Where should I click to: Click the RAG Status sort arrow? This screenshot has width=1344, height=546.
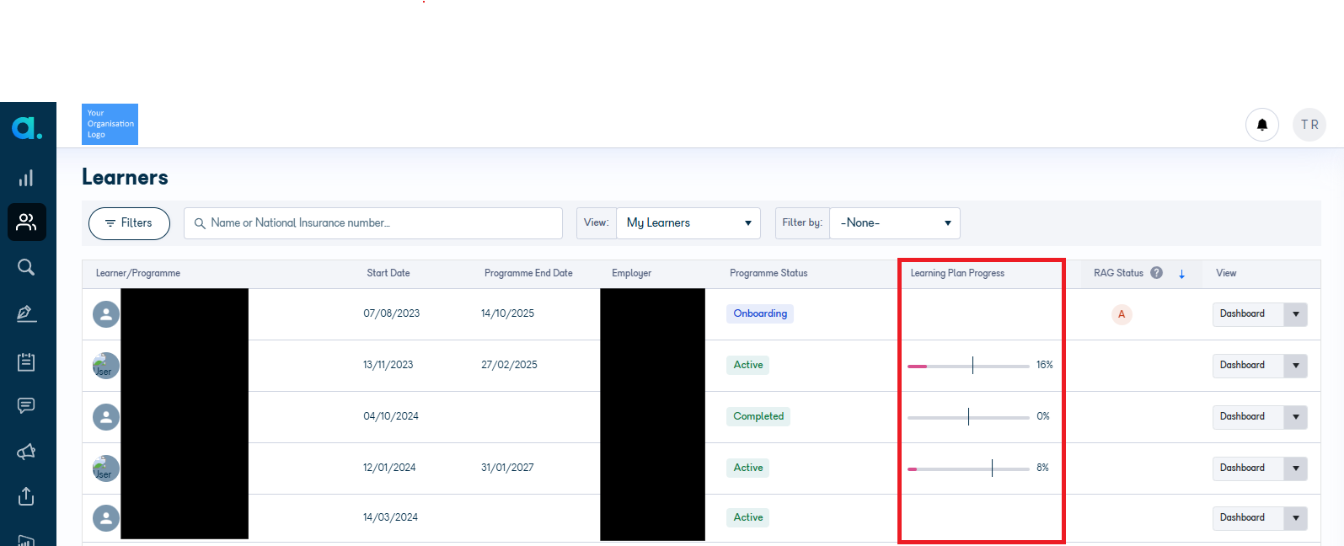pyautogui.click(x=1181, y=274)
